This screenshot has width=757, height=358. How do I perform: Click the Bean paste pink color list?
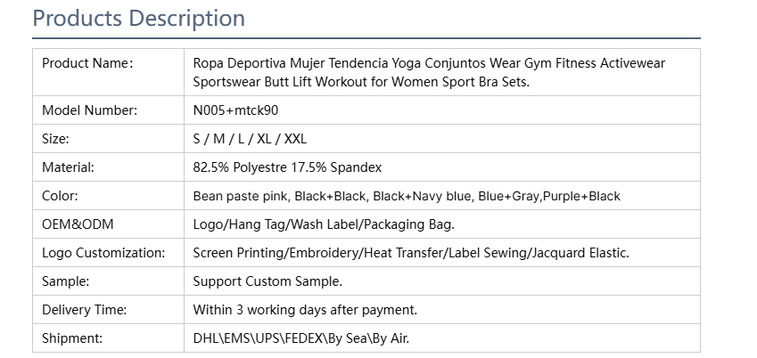[x=407, y=196]
